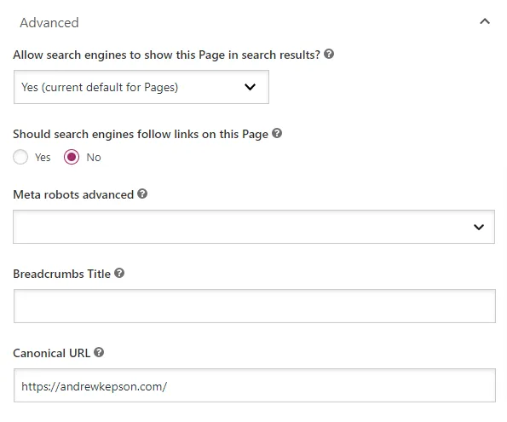Image resolution: width=507 pixels, height=422 pixels.
Task: Click the Canonical URL field with andrewkepson.com
Action: point(255,385)
